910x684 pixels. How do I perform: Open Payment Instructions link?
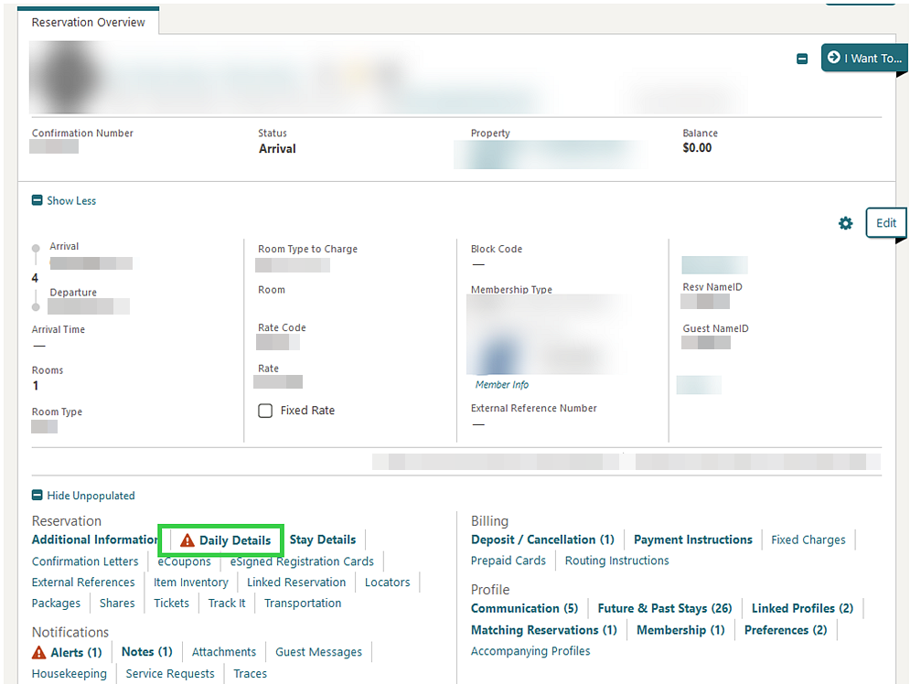[x=693, y=540]
